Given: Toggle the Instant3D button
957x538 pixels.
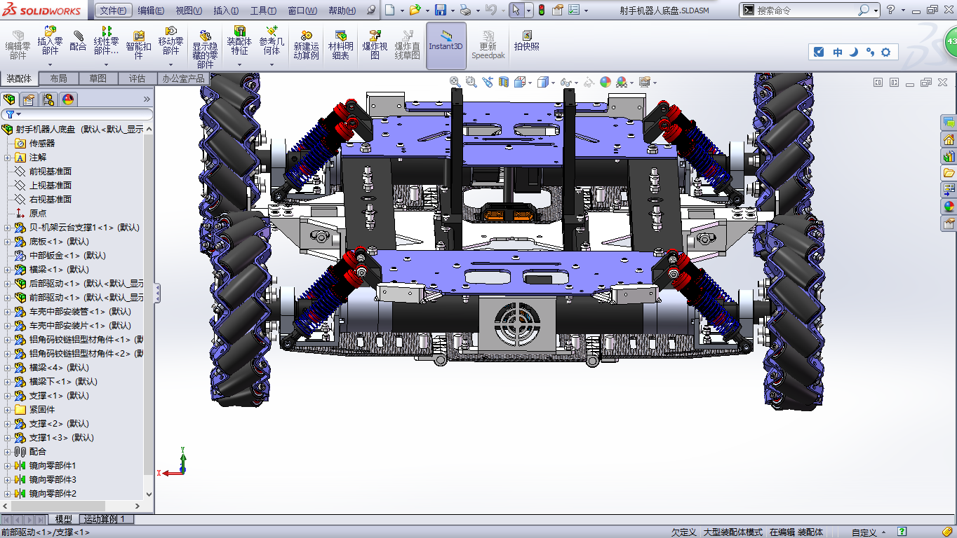Looking at the screenshot, I should pos(446,45).
